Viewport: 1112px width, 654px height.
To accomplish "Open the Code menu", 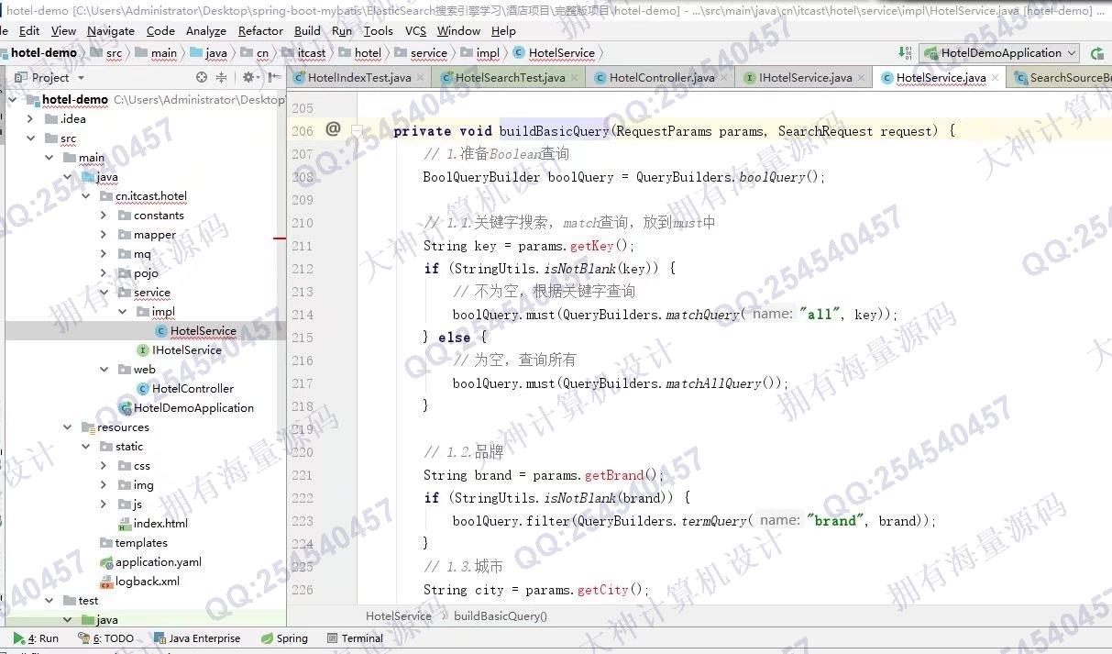I will 160,30.
